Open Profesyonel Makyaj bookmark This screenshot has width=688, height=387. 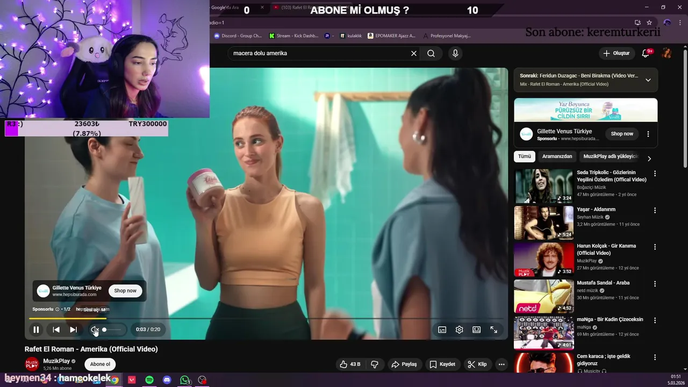(447, 36)
